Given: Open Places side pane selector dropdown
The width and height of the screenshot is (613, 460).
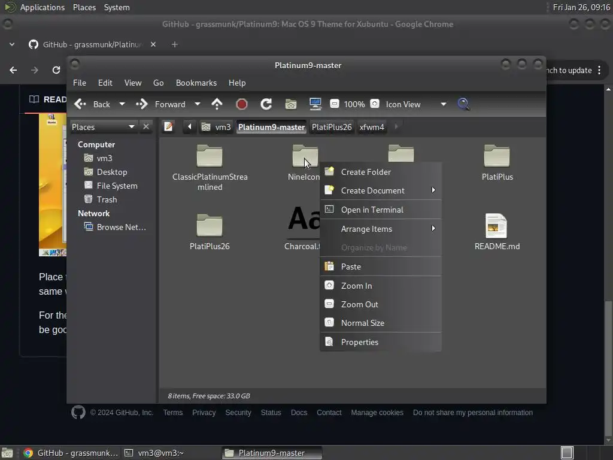Looking at the screenshot, I should tap(103, 127).
